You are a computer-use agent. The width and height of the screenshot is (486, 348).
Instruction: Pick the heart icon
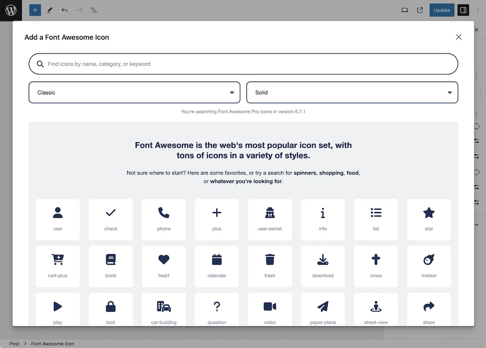click(x=164, y=266)
